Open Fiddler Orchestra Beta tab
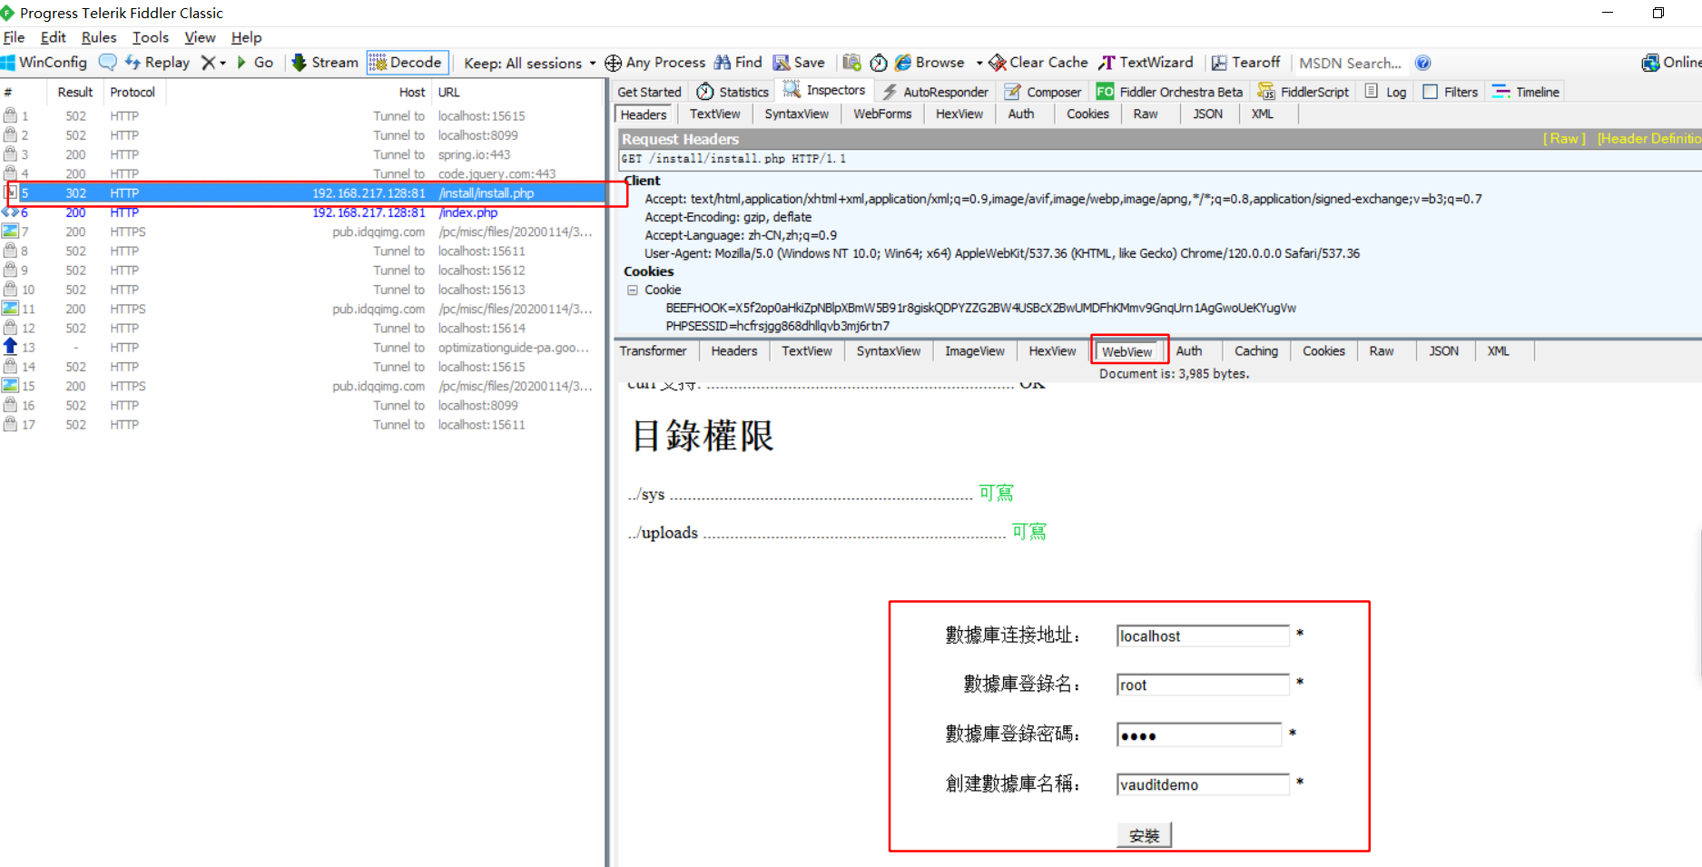The height and width of the screenshot is (867, 1702). pos(1169,92)
